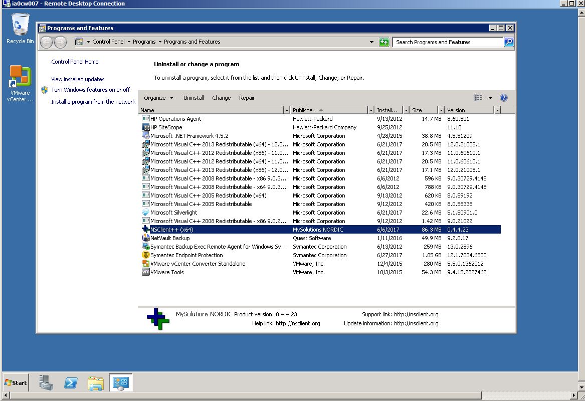The height and width of the screenshot is (401, 585).
Task: Click Uninstall in the toolbar
Action: click(193, 98)
